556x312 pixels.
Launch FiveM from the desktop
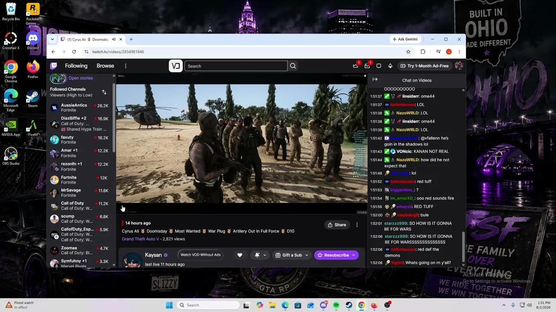point(33,128)
